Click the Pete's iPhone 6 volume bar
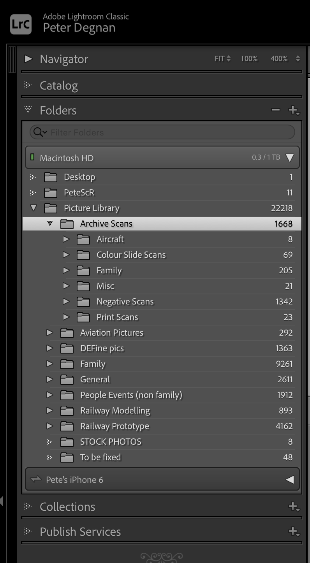Viewport: 310px width, 563px height. pos(162,479)
